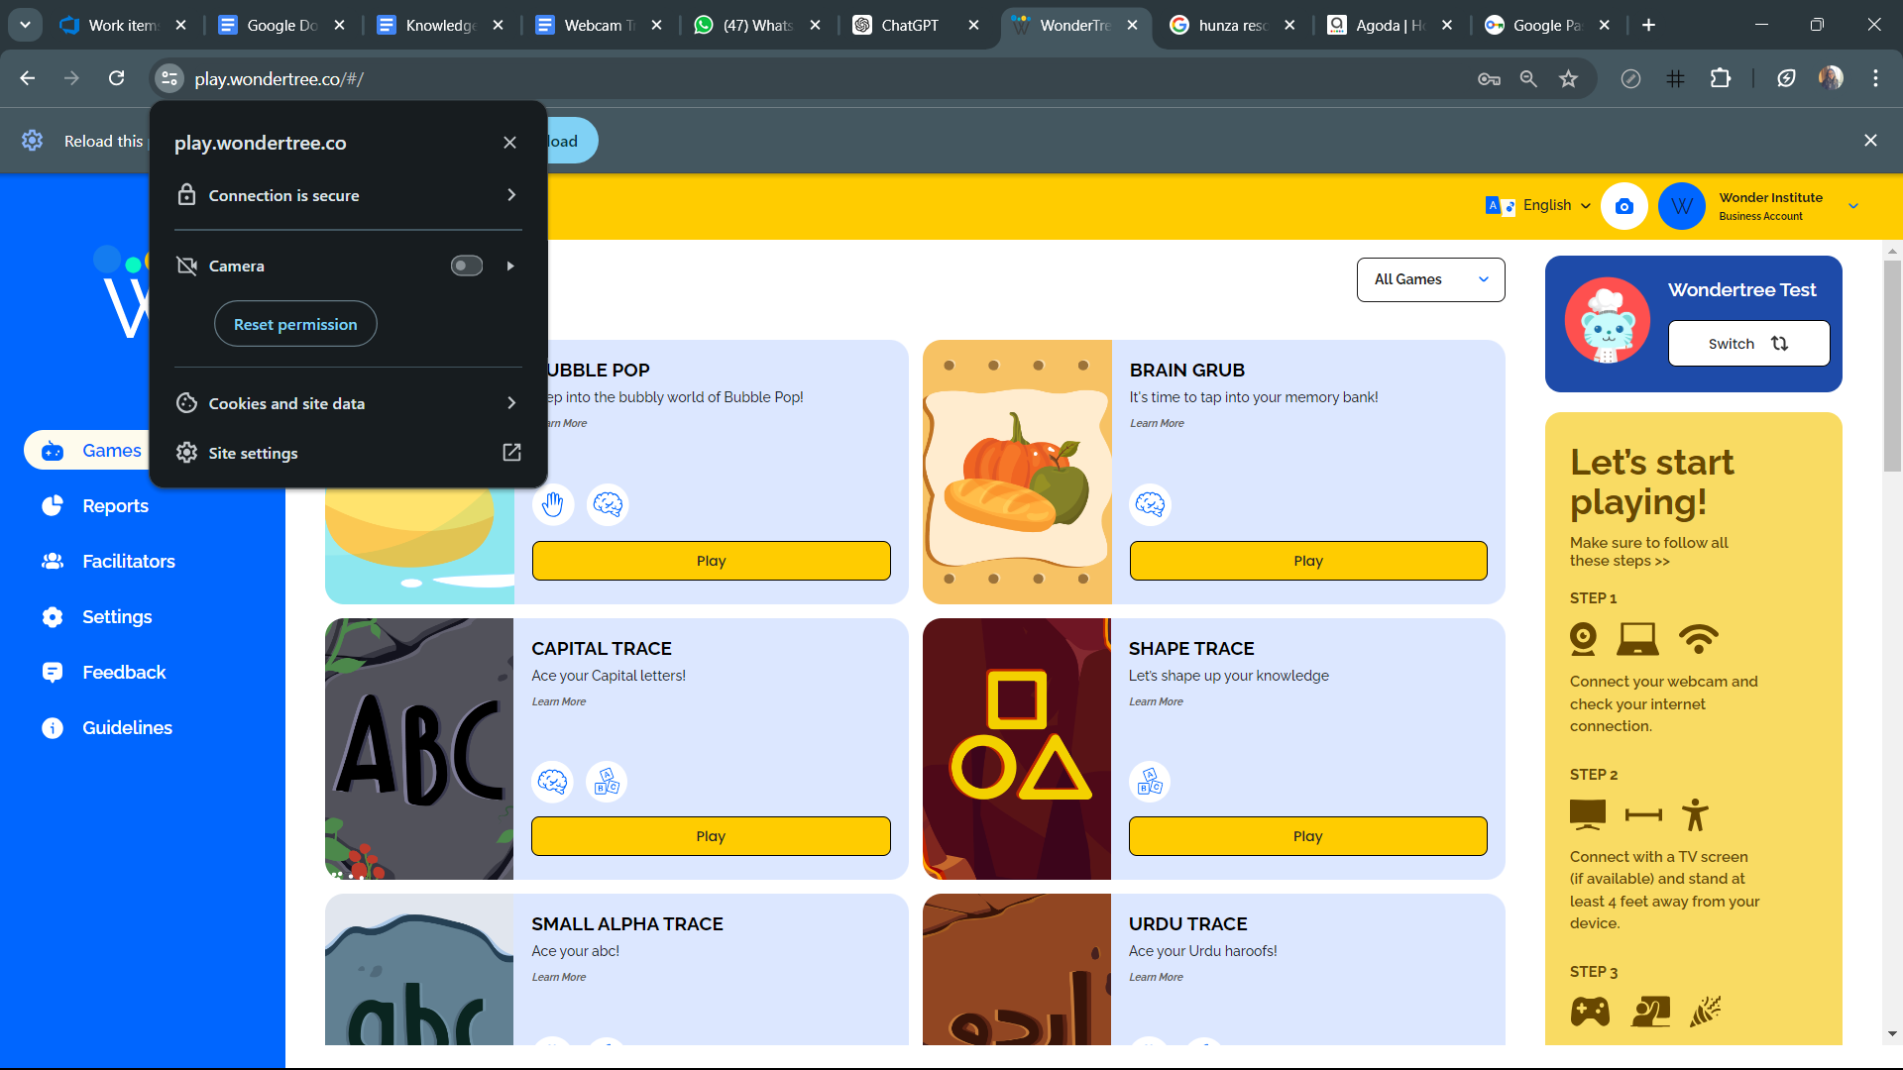The image size is (1903, 1070).
Task: Open password key icon
Action: (x=1489, y=78)
